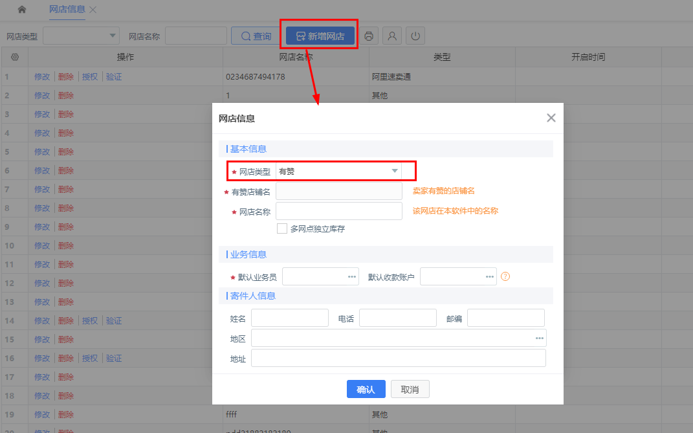Click 验证 in row 14

pos(114,320)
